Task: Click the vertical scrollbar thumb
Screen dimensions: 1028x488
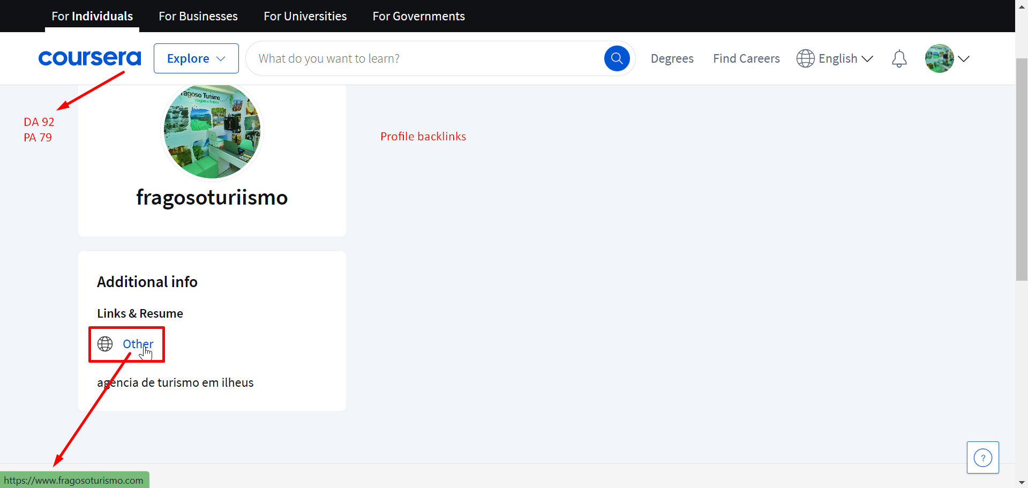Action: pos(1022,169)
